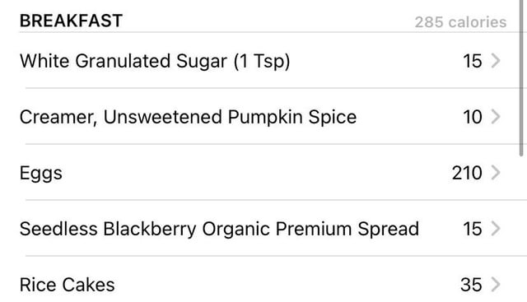This screenshot has height=302, width=527.
Task: Open Creamer, Unsweetened Pumpkin Spice entry
Action: coord(263,117)
